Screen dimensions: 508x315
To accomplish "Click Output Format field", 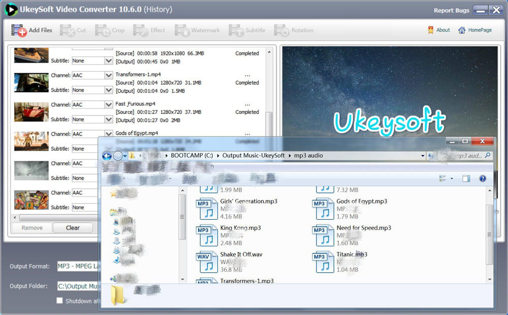I will tap(78, 266).
